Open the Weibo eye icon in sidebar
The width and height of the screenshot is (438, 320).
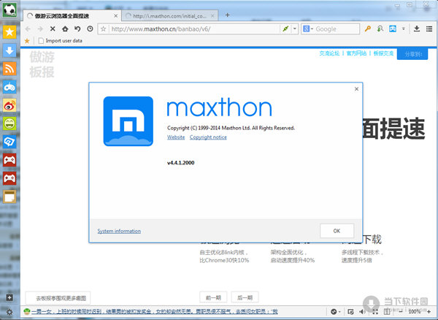click(x=9, y=105)
